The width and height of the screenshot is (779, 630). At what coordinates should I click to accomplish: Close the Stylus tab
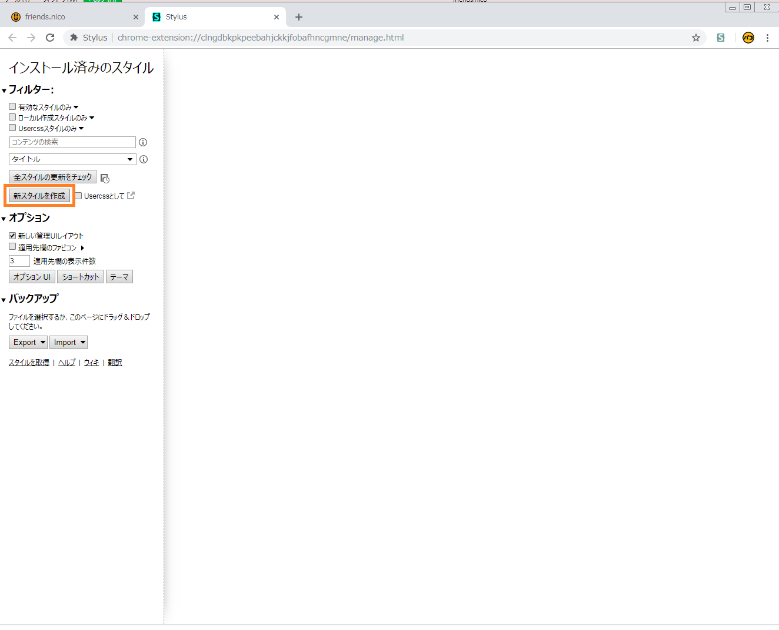(277, 17)
